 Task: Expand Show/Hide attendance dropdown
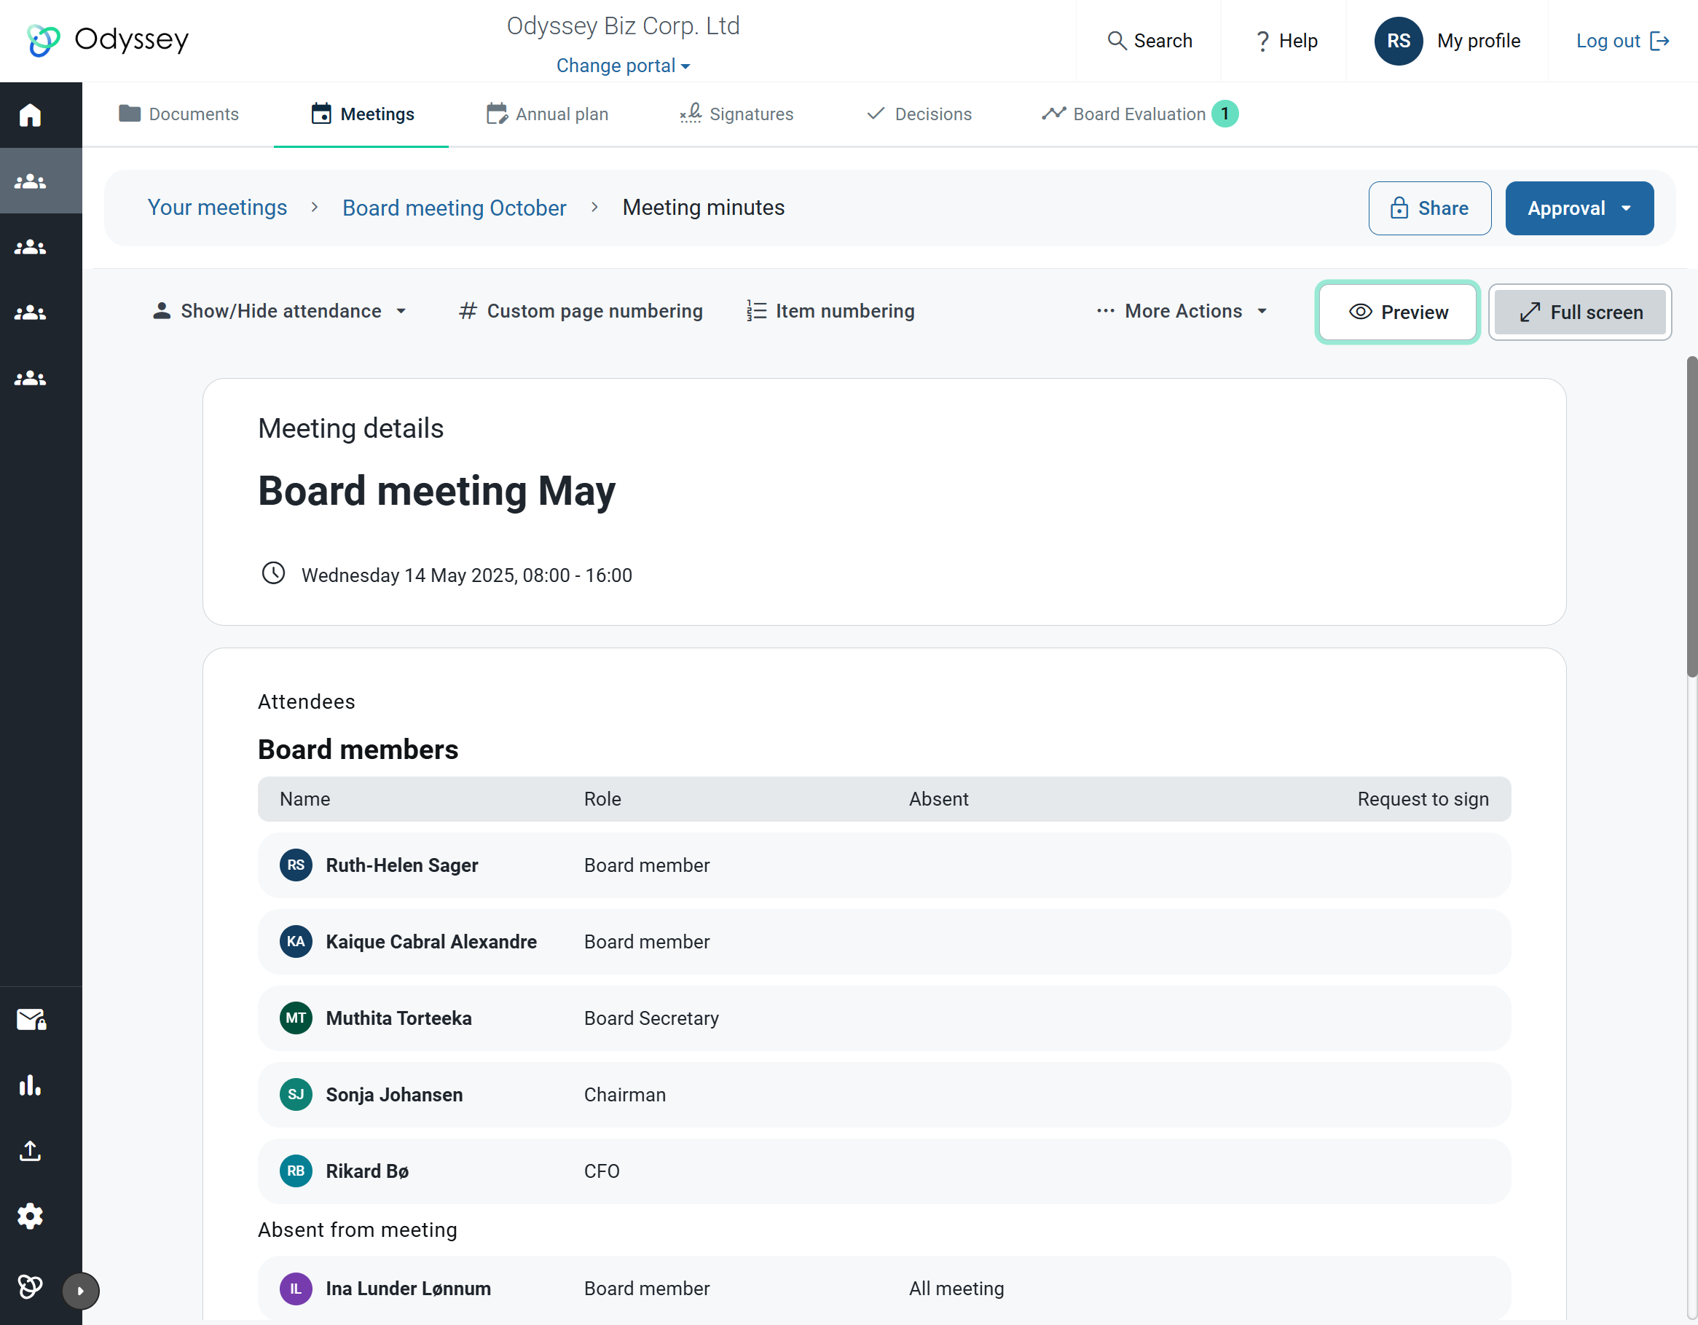[280, 311]
